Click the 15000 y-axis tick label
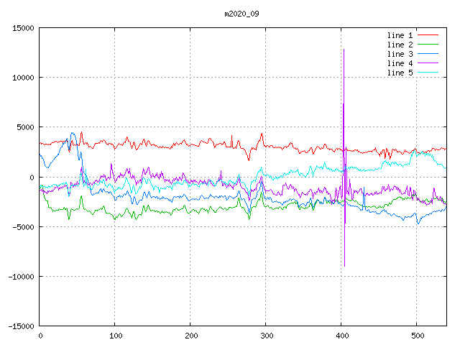The image size is (460, 345). tap(22, 28)
